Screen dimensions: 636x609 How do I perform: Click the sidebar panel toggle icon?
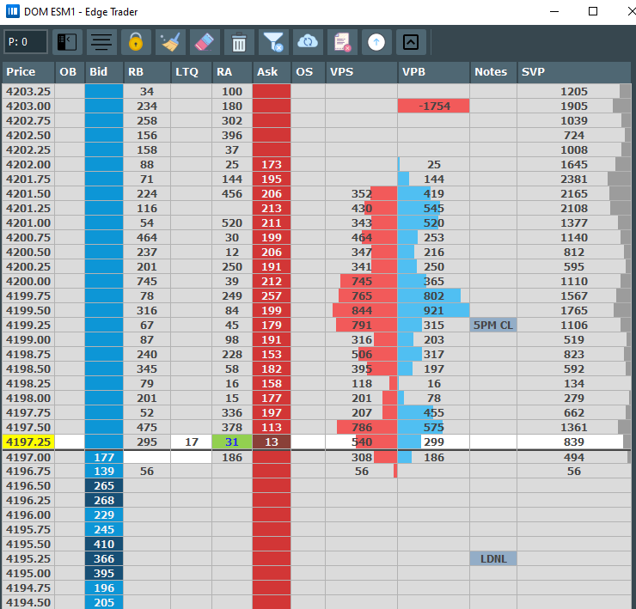pyautogui.click(x=67, y=42)
